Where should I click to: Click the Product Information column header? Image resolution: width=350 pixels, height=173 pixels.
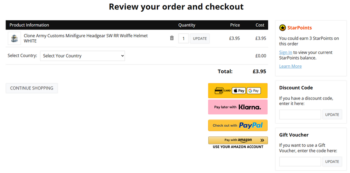coord(29,25)
